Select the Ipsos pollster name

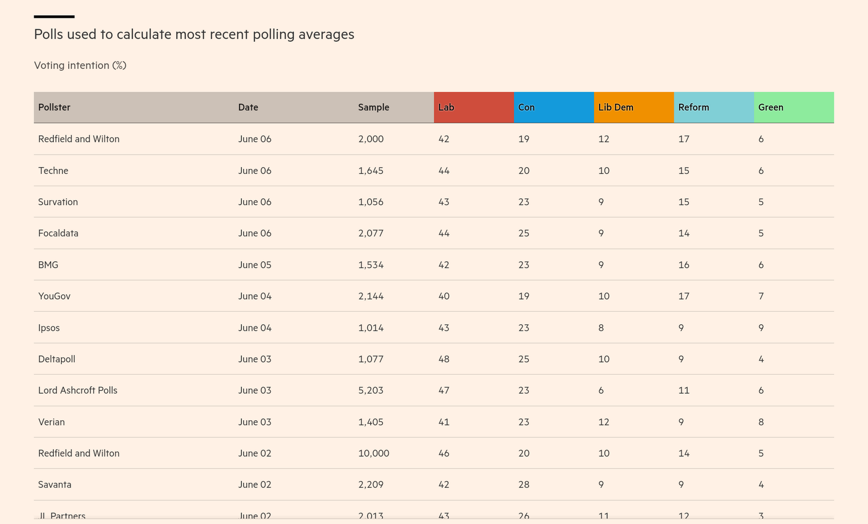(49, 328)
